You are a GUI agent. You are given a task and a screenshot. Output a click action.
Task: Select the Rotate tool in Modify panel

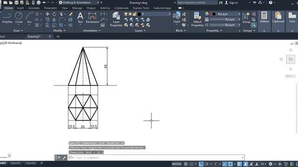(54, 14)
